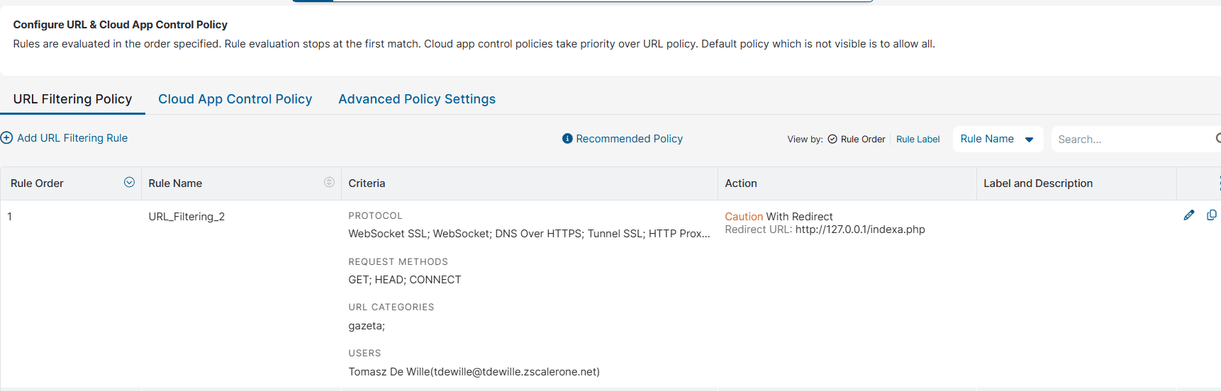Select the URL Filtering Policy tab
Image resolution: width=1221 pixels, height=391 pixels.
72,99
